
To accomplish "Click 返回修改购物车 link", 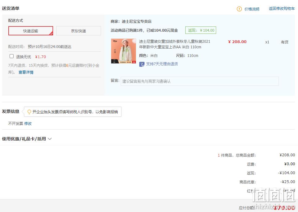I will click(x=282, y=9).
